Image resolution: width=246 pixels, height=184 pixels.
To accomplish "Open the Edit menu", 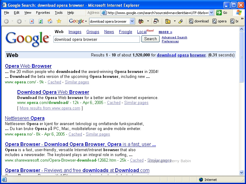I will tap(17, 13).
